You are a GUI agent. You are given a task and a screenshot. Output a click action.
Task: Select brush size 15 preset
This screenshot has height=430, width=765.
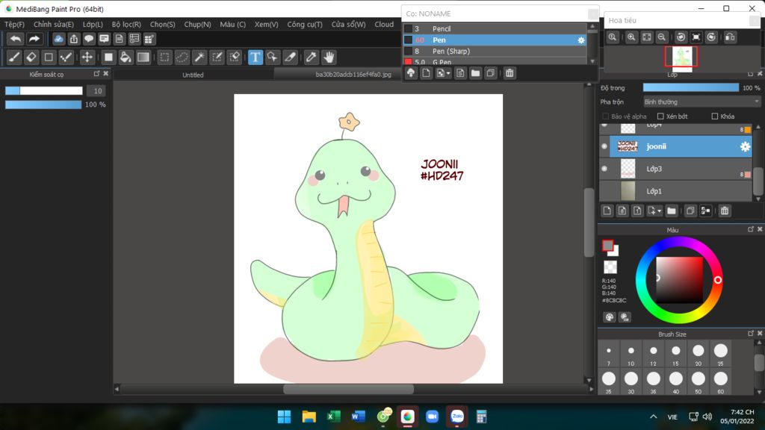tap(675, 354)
